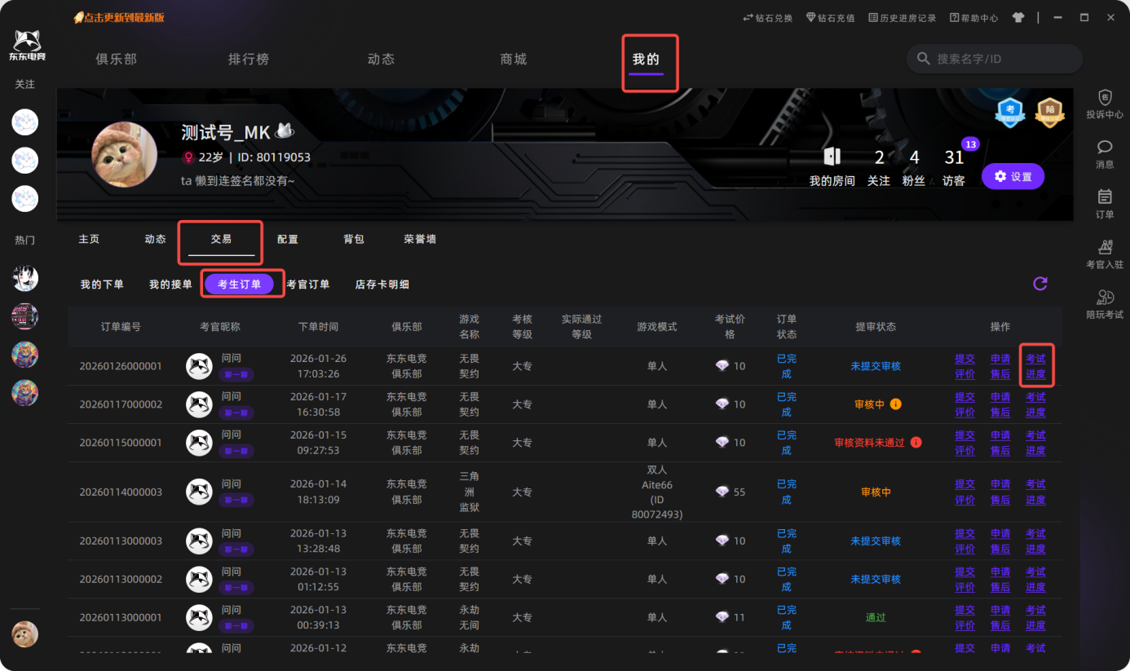The image size is (1130, 671).
Task: Open the 测试号_MK cat profile picture
Action: [x=125, y=155]
